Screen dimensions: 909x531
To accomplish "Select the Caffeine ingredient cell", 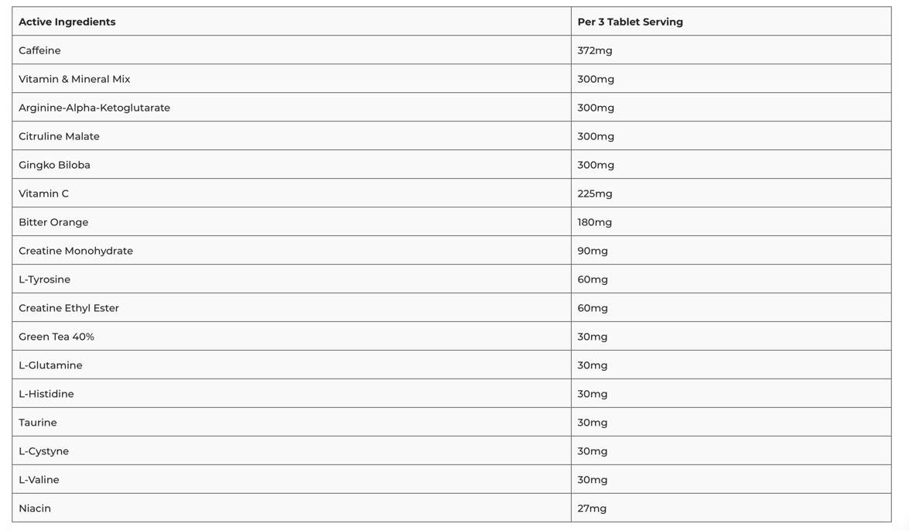I will (292, 50).
